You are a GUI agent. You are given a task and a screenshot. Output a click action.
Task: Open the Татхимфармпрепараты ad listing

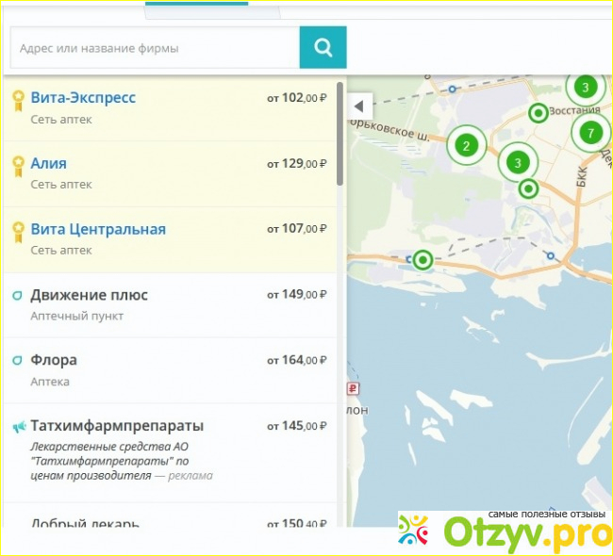click(117, 426)
